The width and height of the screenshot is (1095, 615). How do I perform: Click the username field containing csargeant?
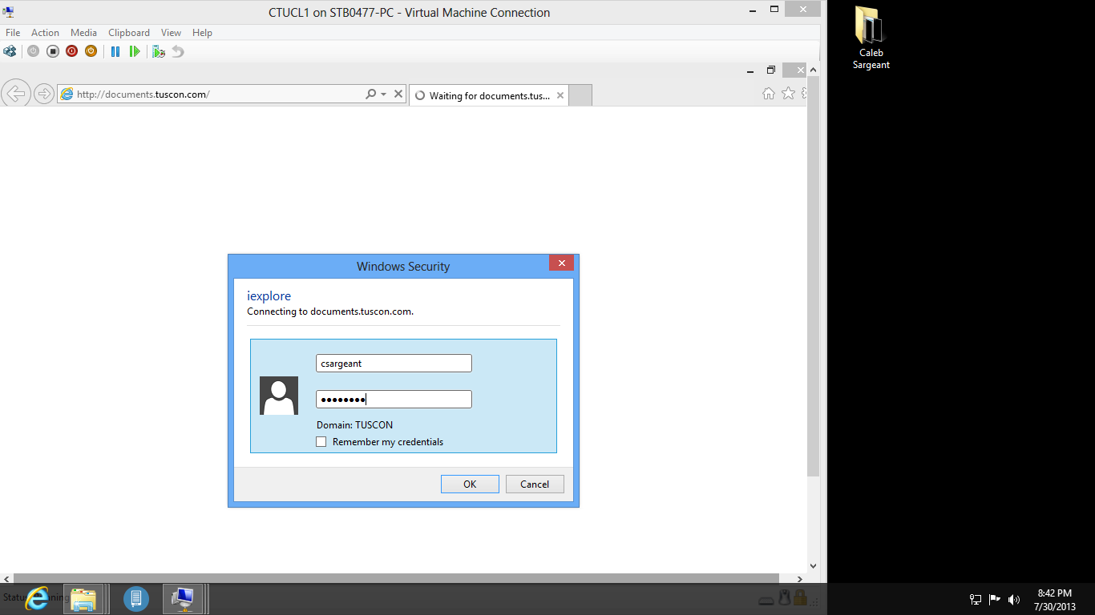[394, 363]
